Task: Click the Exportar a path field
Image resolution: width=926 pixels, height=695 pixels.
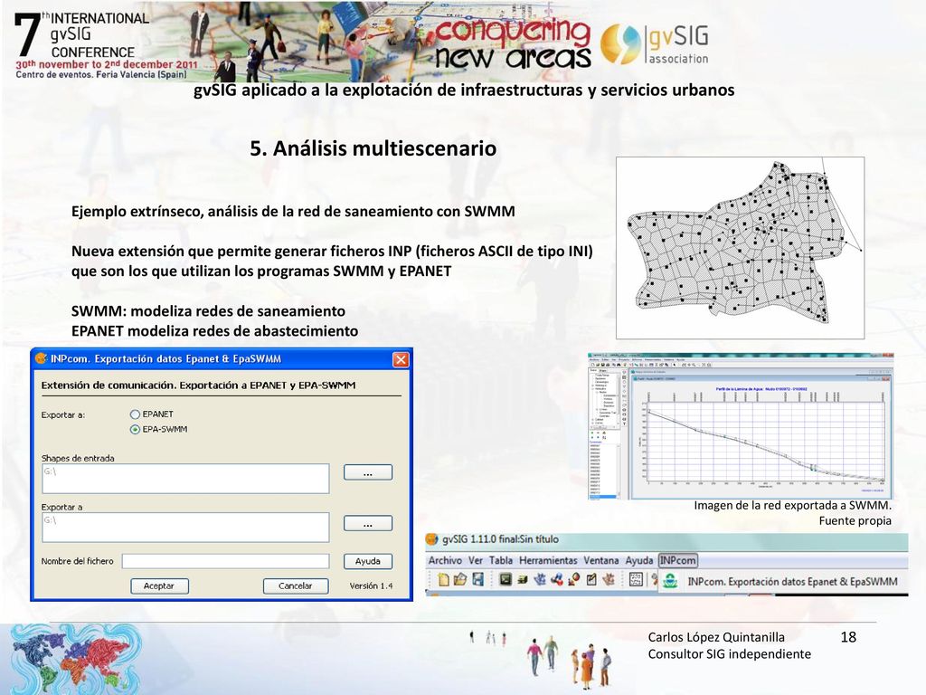Action: pyautogui.click(x=185, y=528)
